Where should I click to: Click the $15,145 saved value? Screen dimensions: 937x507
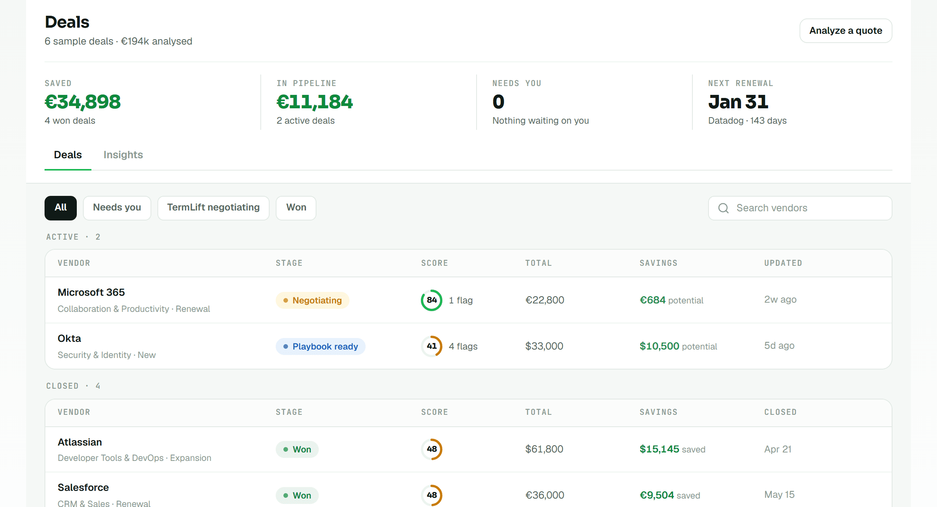[x=672, y=449]
